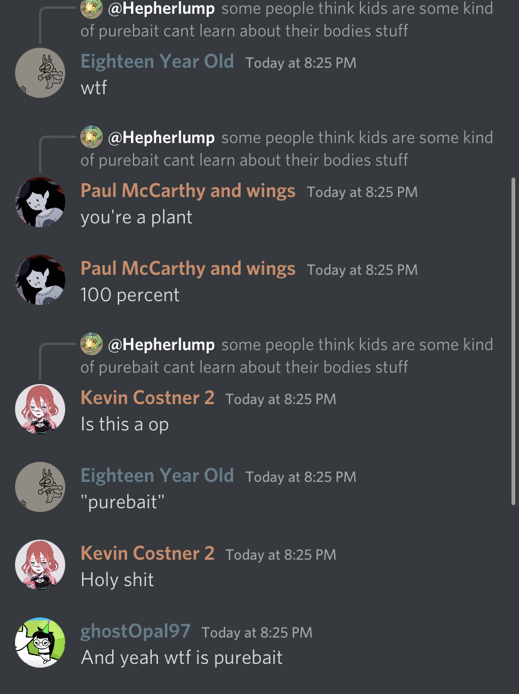Open Eighteen Year Old avatar beside "purebait" quote
Viewport: 519px width, 694px height.
pos(40,487)
